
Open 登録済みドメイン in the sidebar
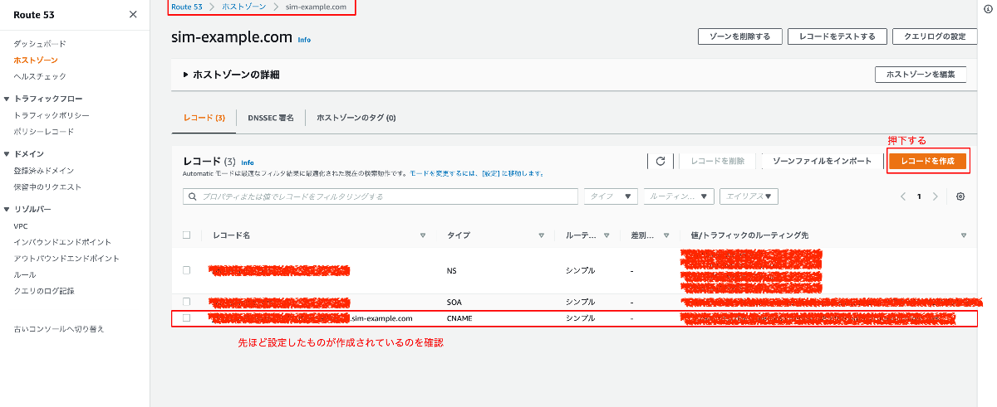(x=44, y=170)
